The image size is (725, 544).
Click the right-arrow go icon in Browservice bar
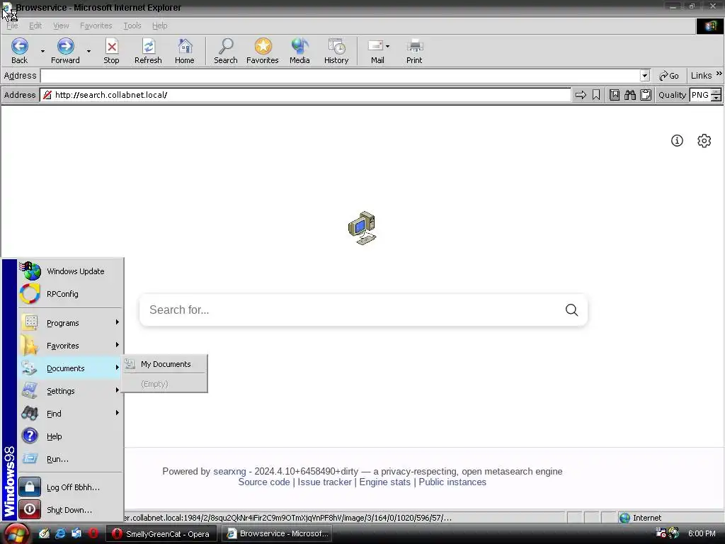point(581,95)
